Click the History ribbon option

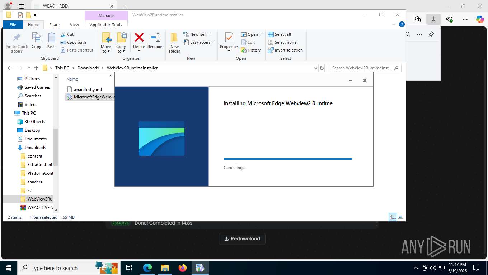click(x=250, y=50)
